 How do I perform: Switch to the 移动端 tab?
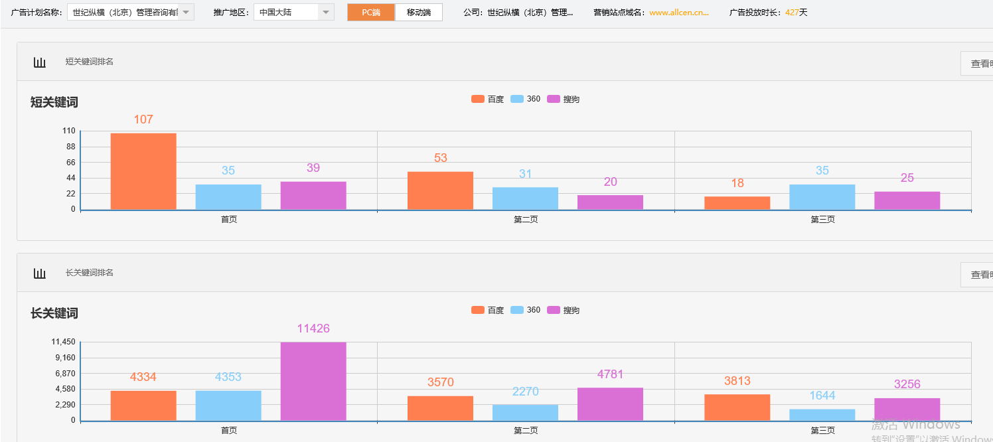418,13
